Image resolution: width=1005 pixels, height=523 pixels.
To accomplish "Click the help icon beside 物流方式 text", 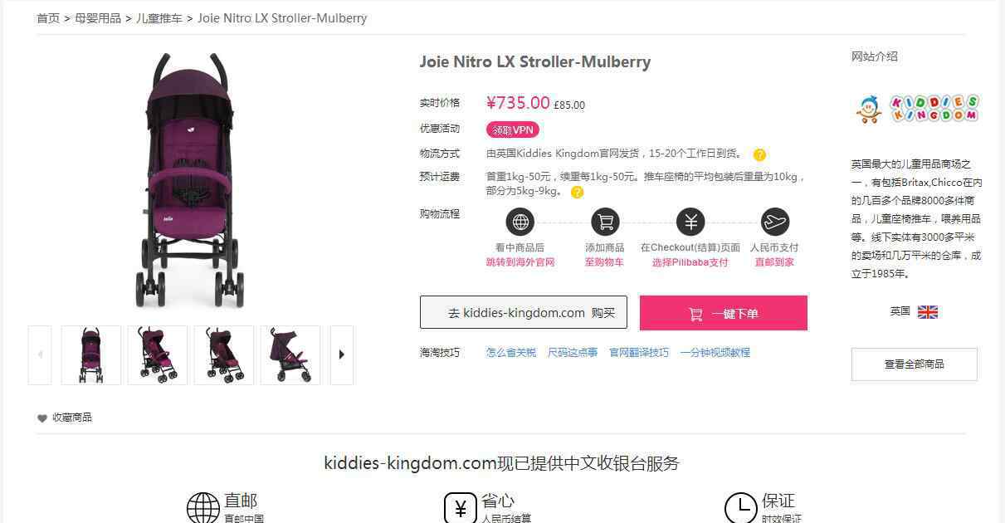I will point(759,154).
